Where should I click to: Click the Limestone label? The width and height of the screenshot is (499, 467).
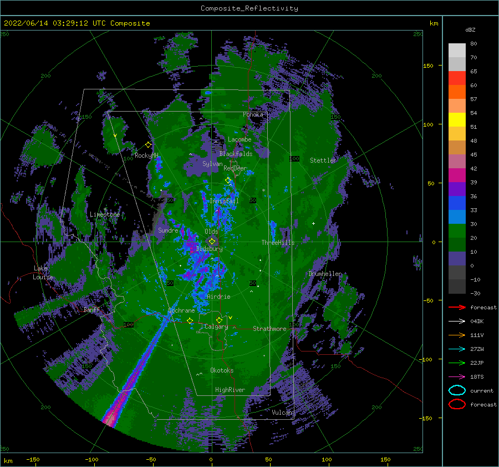105,214
